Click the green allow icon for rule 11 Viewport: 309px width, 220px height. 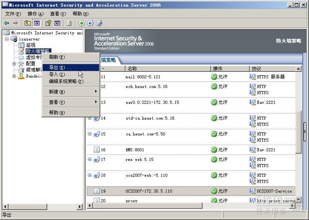pyautogui.click(x=214, y=76)
